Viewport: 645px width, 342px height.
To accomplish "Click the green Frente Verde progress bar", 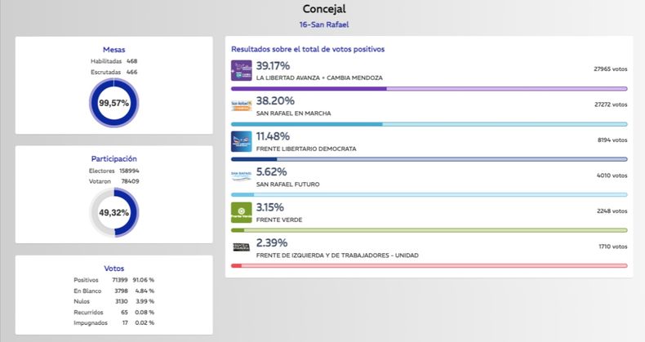I will click(429, 230).
